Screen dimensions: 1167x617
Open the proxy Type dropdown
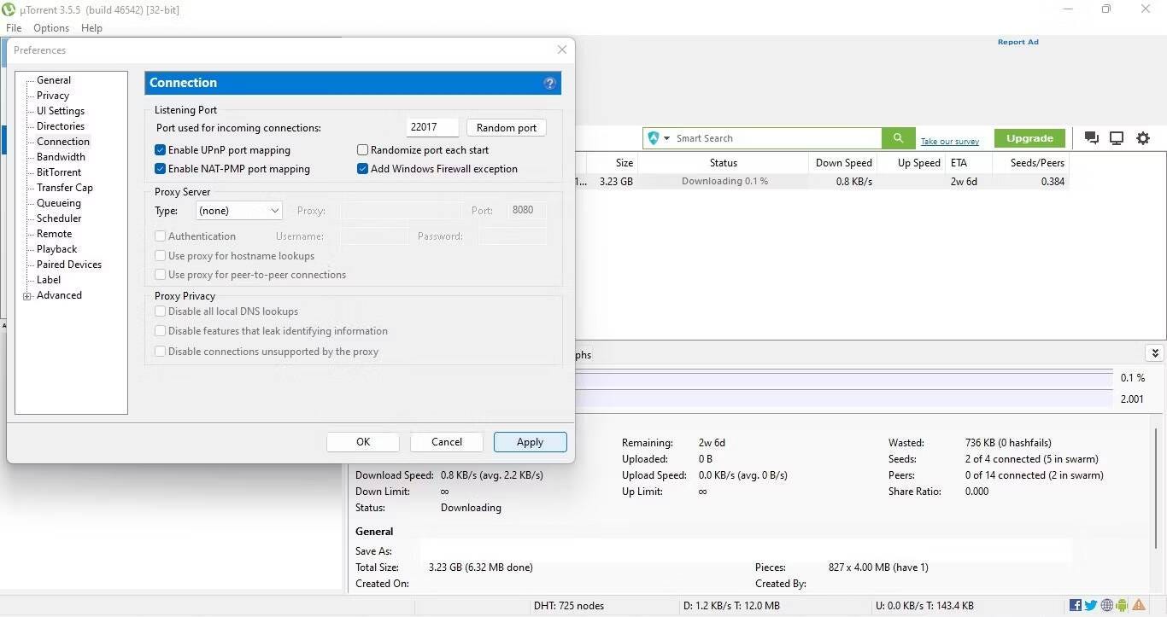pyautogui.click(x=274, y=210)
